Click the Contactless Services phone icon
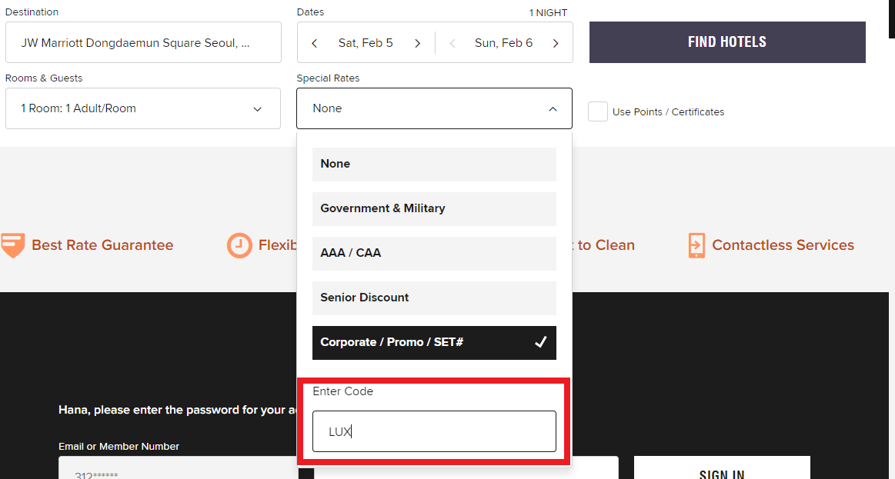Image resolution: width=895 pixels, height=479 pixels. [x=696, y=245]
